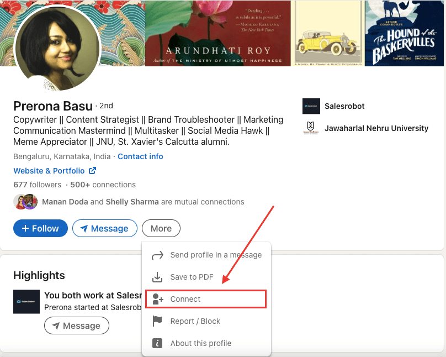
Task: Click the paper plane icon on Message button
Action: [x=86, y=228]
